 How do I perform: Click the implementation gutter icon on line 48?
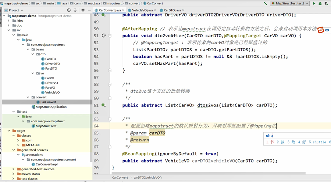tap(104, 15)
